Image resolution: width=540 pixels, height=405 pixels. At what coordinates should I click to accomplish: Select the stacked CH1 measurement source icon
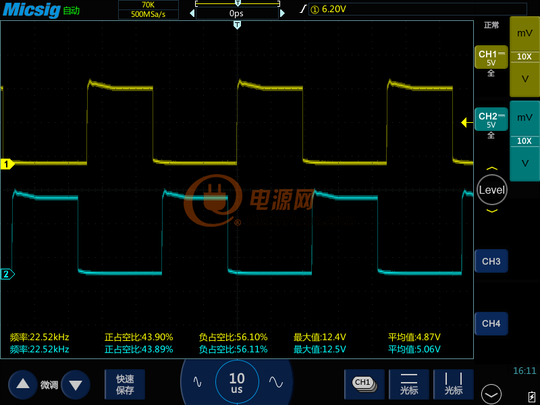coord(364,384)
